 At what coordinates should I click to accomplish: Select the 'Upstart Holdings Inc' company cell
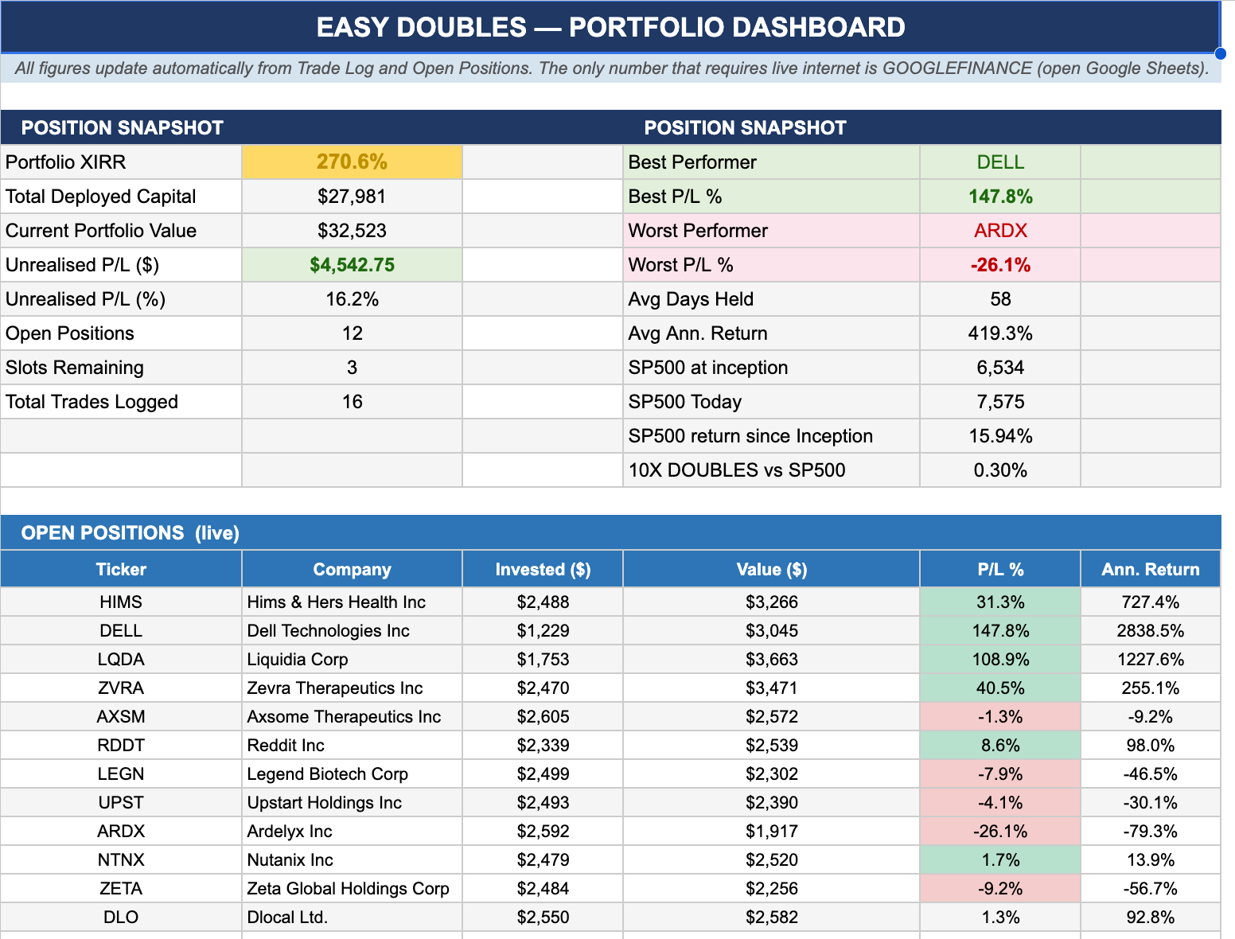click(x=352, y=803)
